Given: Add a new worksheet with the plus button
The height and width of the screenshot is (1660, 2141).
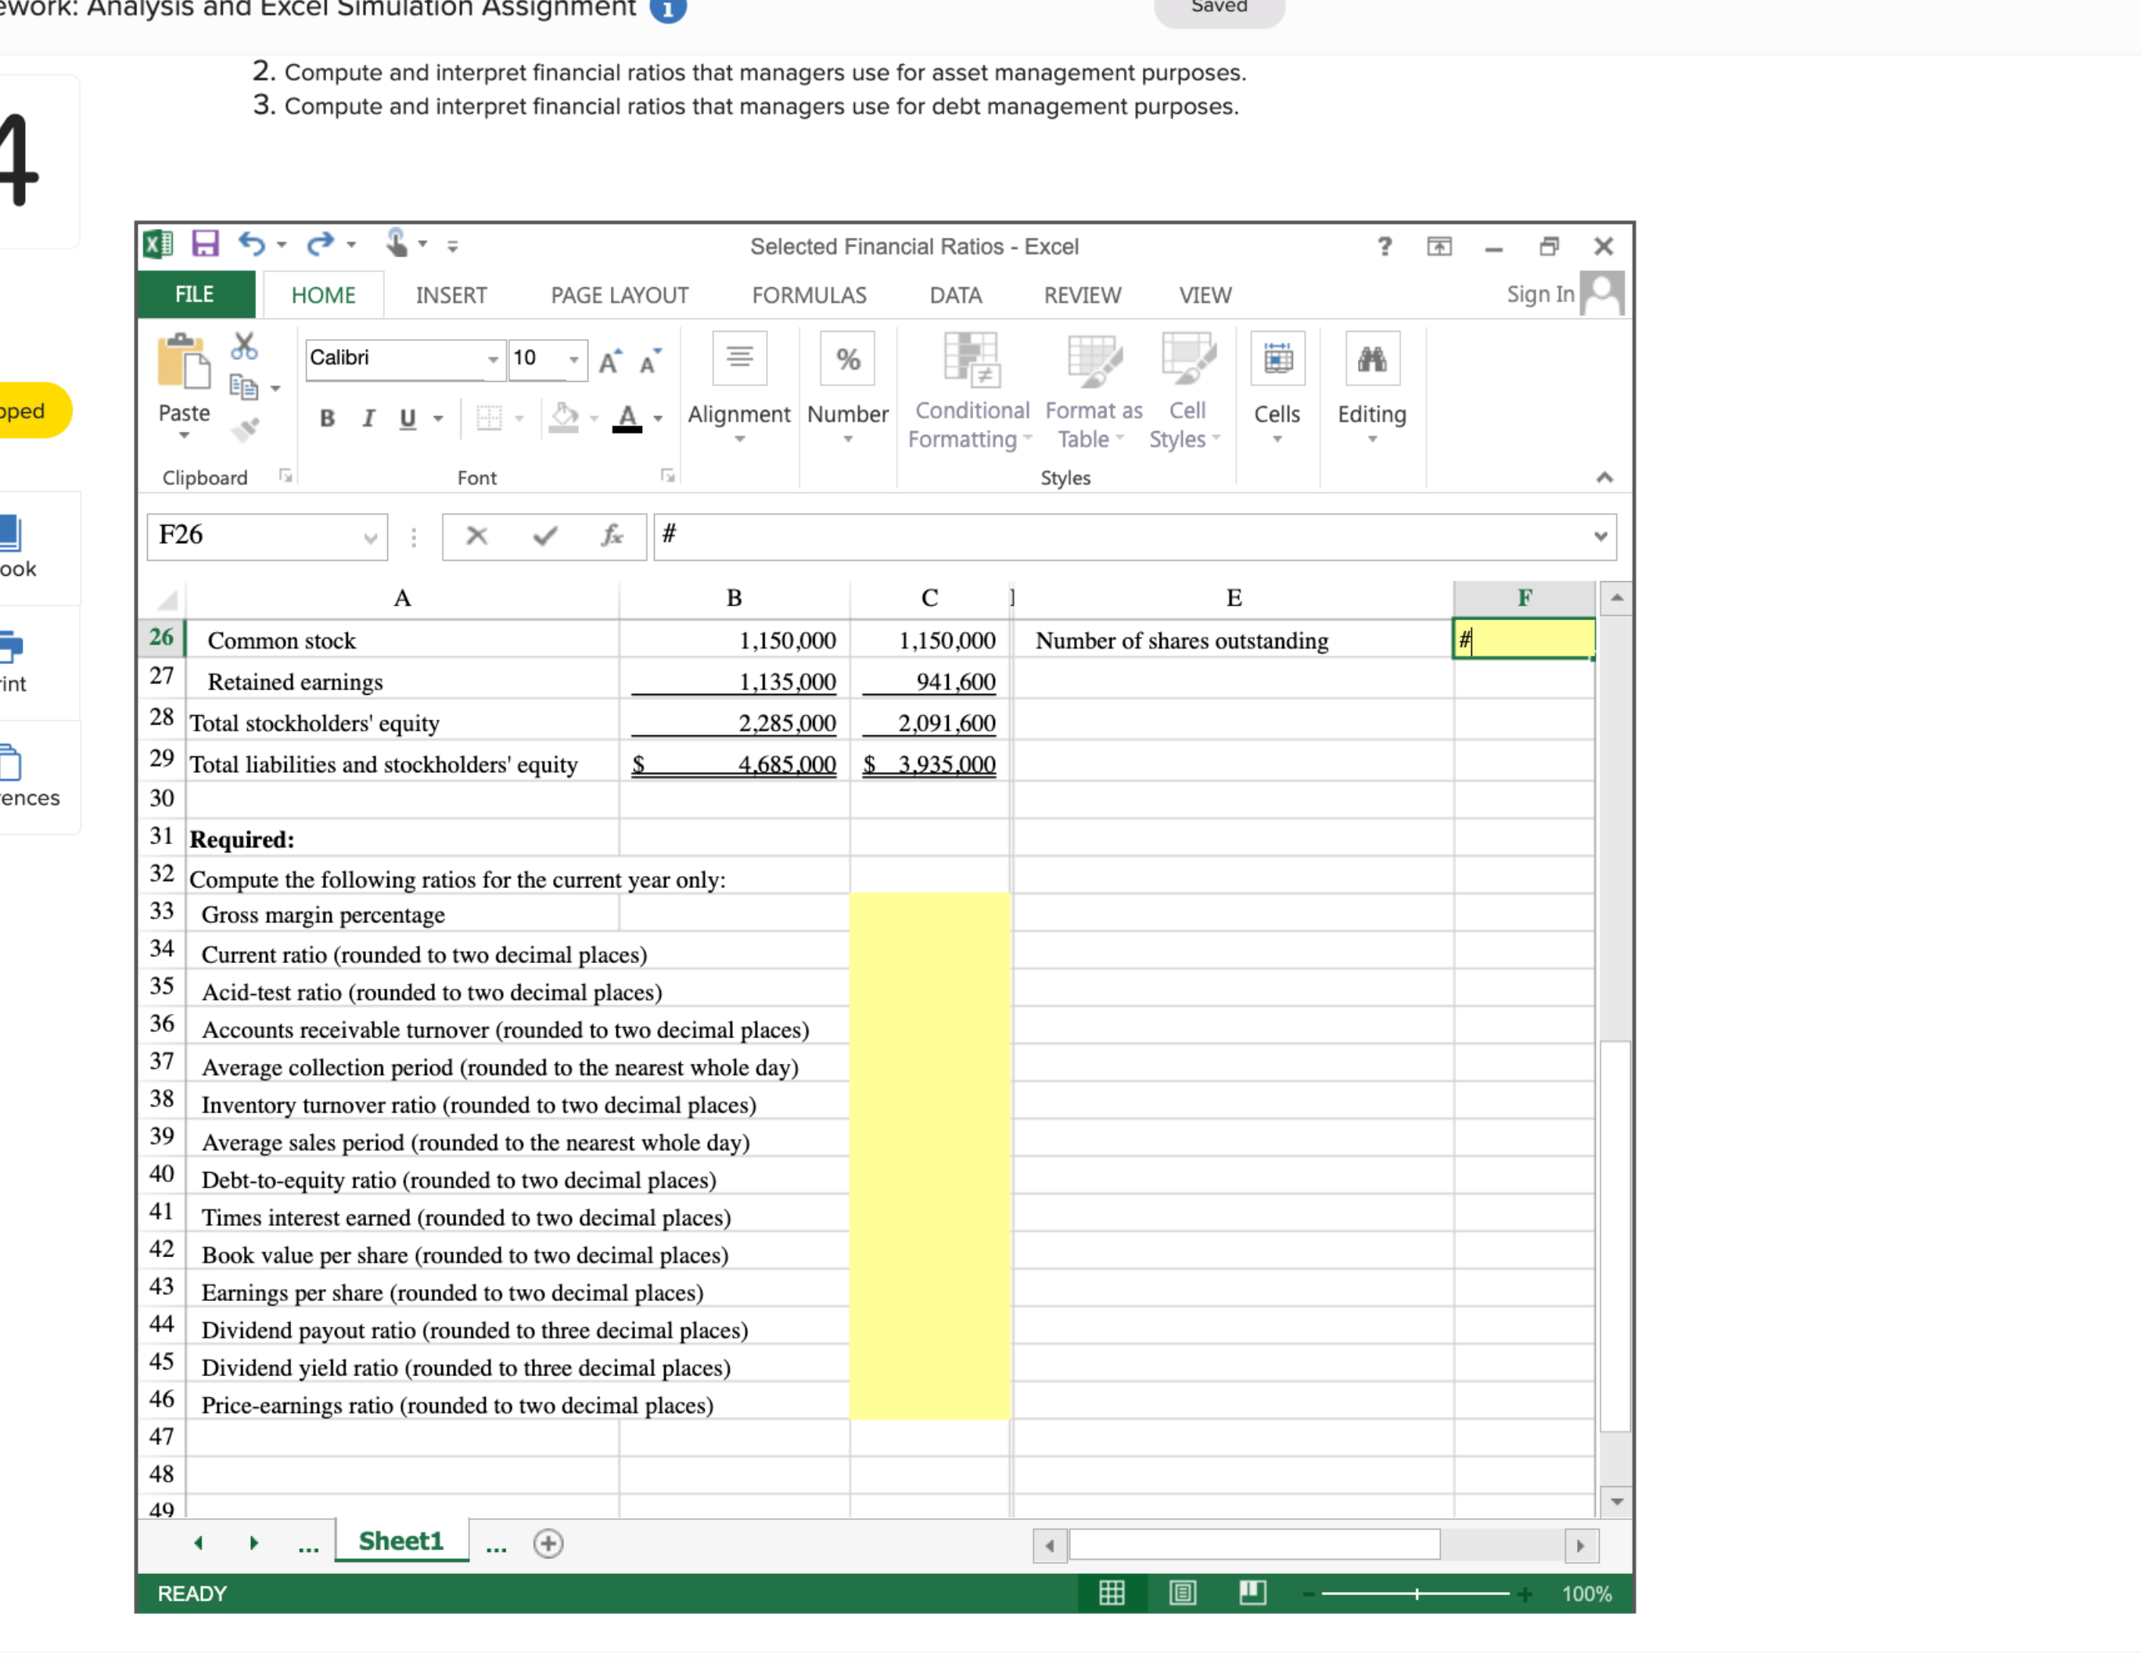Looking at the screenshot, I should (x=548, y=1543).
